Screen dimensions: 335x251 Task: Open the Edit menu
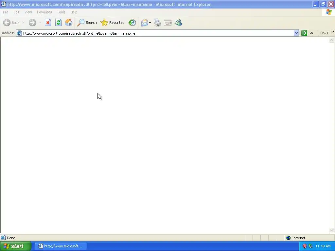point(16,12)
